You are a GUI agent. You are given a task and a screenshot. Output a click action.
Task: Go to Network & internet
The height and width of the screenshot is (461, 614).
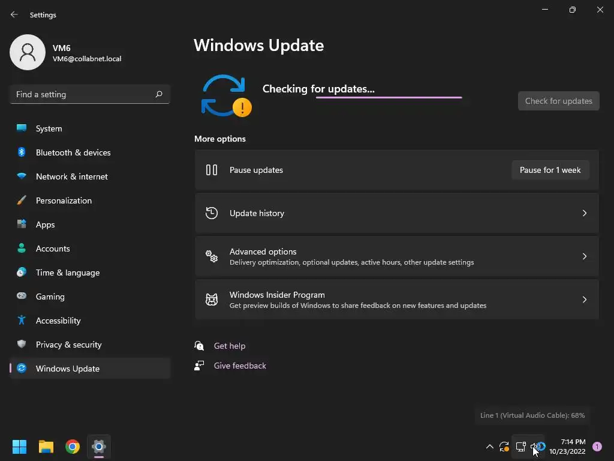tap(90, 176)
